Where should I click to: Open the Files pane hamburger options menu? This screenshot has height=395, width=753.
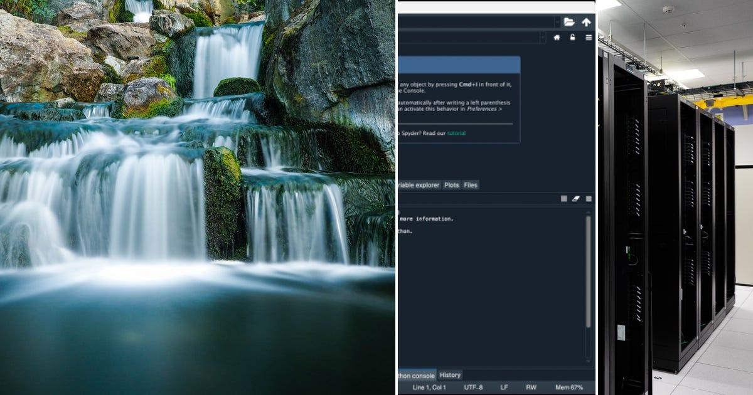(587, 37)
